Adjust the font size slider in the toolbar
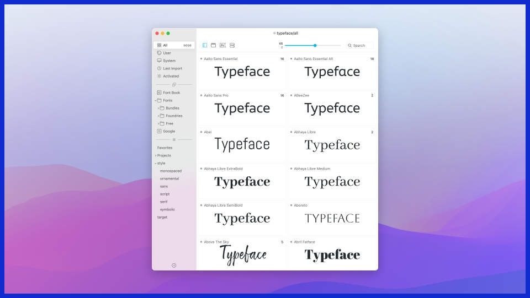Viewport: 530px width, 298px height. pos(315,45)
